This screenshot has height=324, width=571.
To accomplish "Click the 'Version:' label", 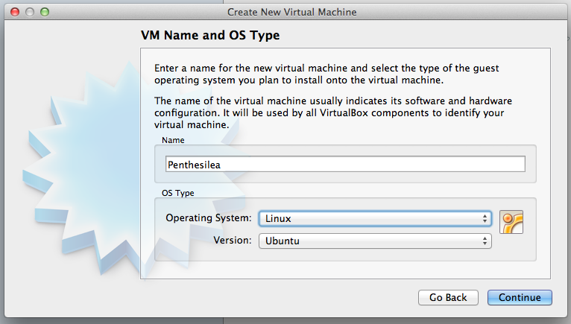I will (233, 241).
